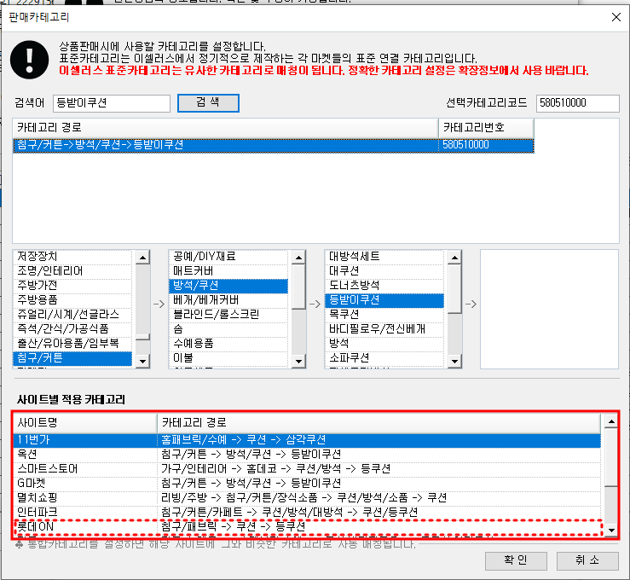
Task: Select 방석/쿠션 subcategory
Action: pos(228,286)
